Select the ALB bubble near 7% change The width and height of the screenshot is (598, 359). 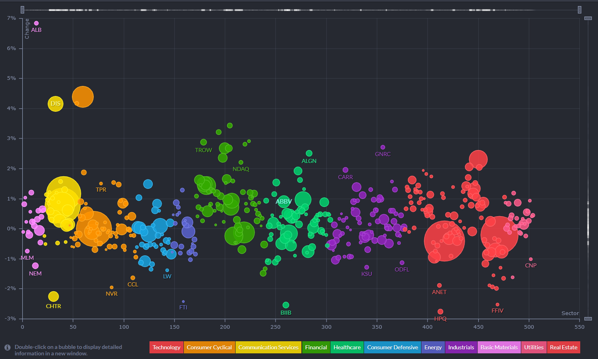(36, 23)
